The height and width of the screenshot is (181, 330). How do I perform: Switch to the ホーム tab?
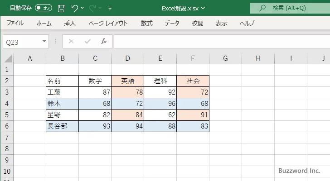click(44, 23)
